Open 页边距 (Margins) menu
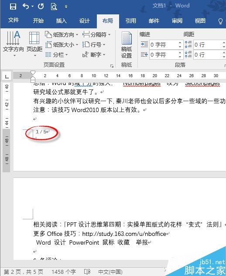 (34, 44)
